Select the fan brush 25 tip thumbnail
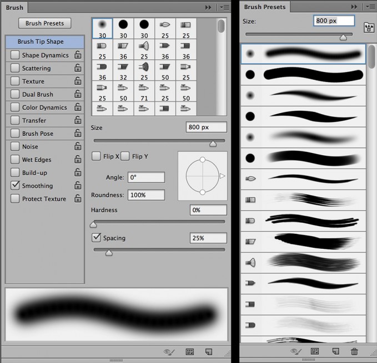This screenshot has width=377, height=363. [x=144, y=49]
